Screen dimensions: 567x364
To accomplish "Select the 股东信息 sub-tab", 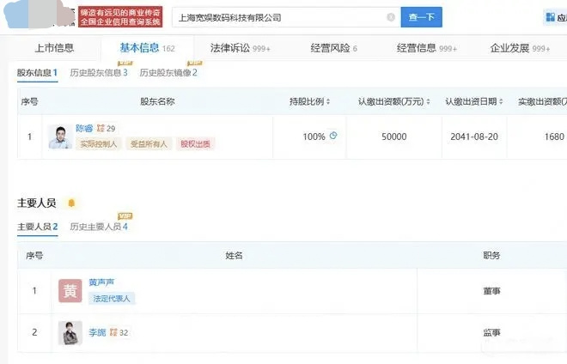I will coord(37,73).
